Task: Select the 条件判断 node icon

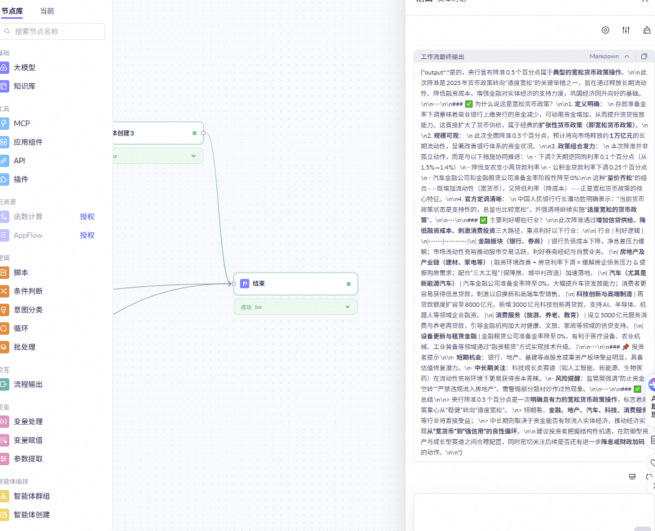Action: tap(4, 291)
